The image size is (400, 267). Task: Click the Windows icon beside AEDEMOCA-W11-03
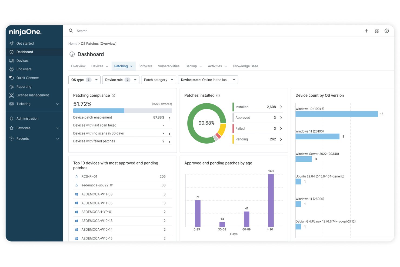[x=76, y=194]
